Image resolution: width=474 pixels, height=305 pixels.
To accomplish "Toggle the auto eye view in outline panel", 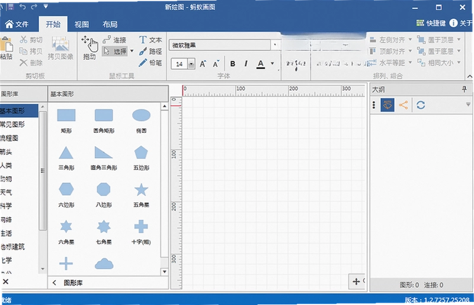I will coord(387,105).
